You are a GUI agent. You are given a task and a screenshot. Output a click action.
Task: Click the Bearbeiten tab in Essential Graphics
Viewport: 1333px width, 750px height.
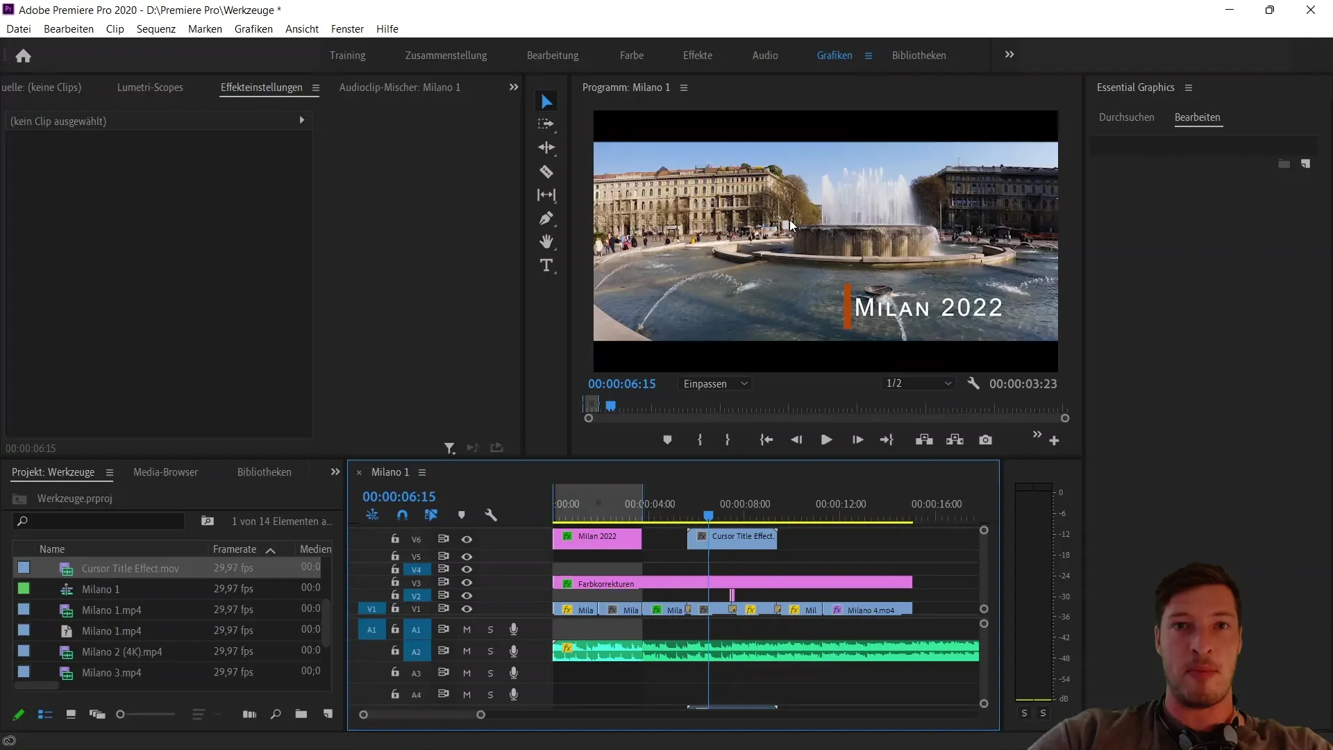[1198, 117]
